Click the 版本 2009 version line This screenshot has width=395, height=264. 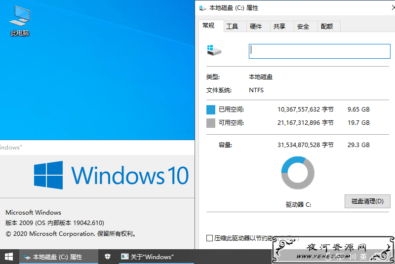tap(55, 223)
